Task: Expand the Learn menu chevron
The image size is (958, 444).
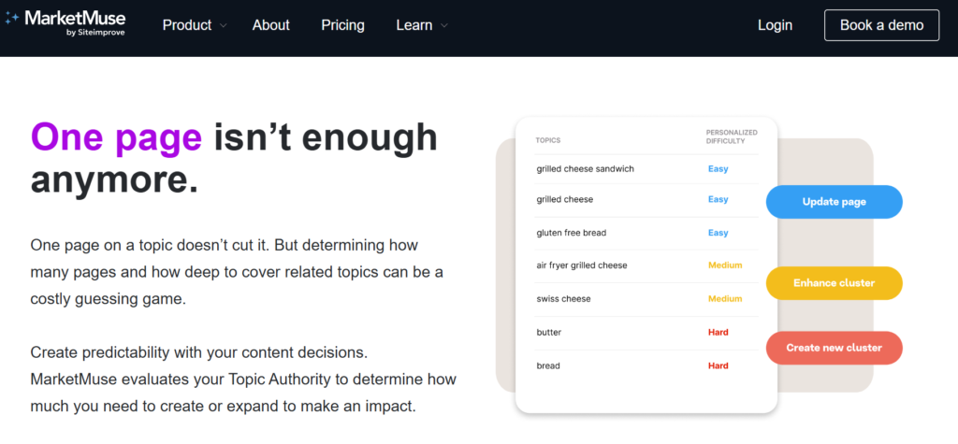Action: coord(444,25)
